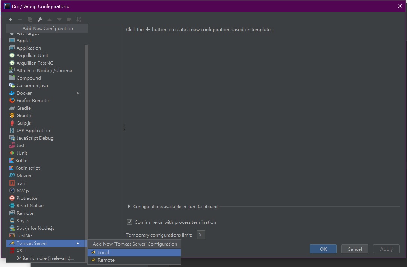This screenshot has height=267, width=407.
Task: Click the panel splitter handle
Action: 125,127
